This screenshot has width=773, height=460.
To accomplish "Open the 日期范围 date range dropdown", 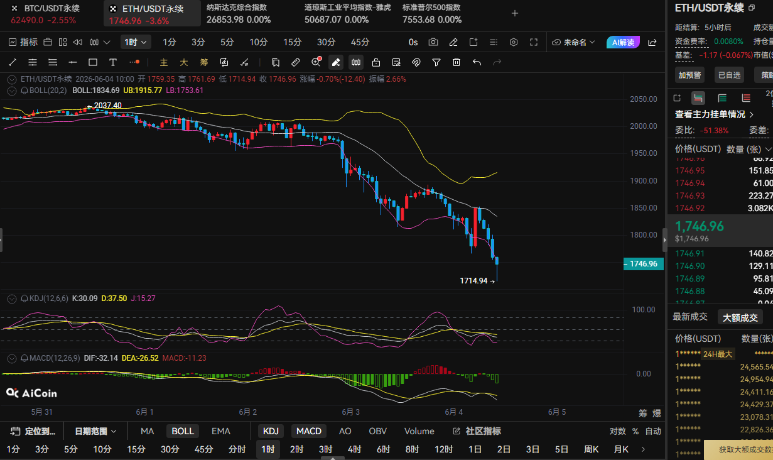I will coord(95,431).
